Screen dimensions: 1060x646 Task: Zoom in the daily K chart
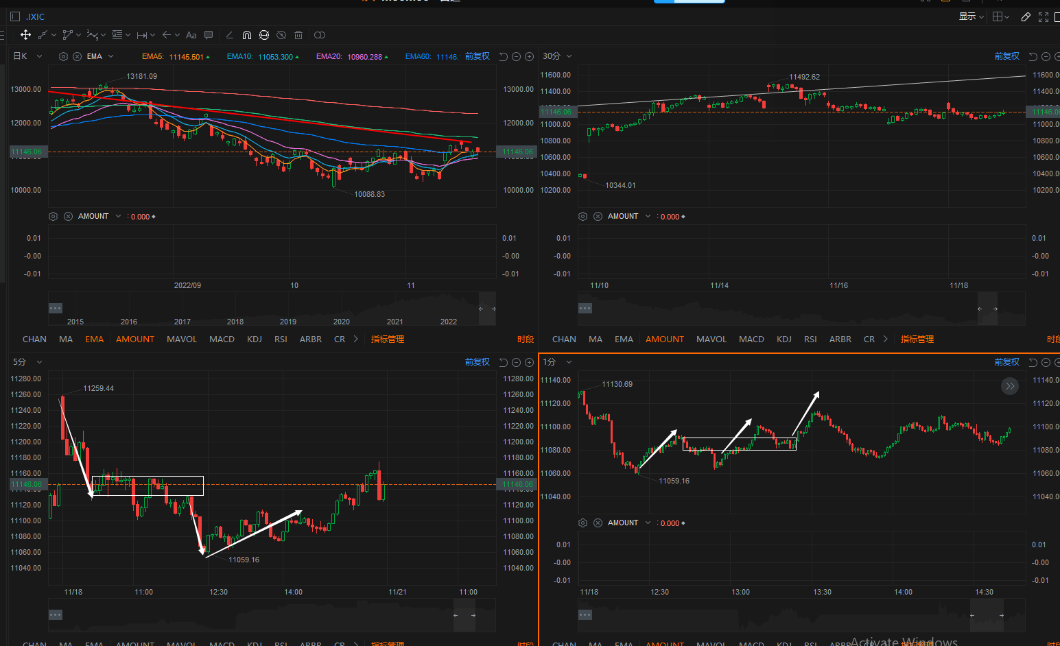[x=530, y=56]
